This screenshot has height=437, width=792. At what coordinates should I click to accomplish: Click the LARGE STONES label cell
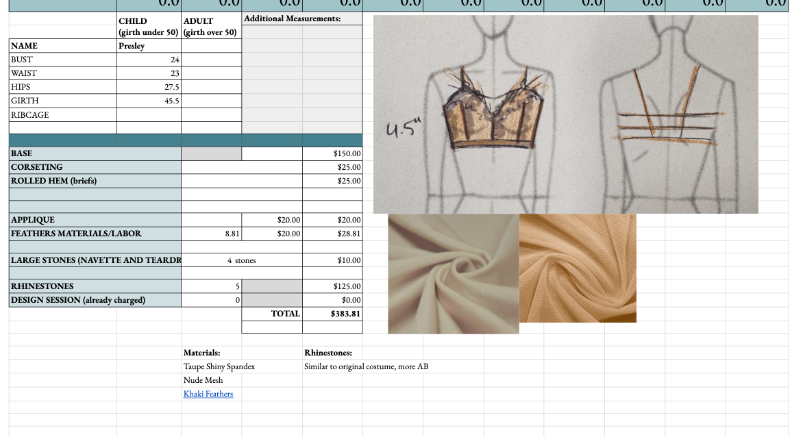[x=95, y=260]
